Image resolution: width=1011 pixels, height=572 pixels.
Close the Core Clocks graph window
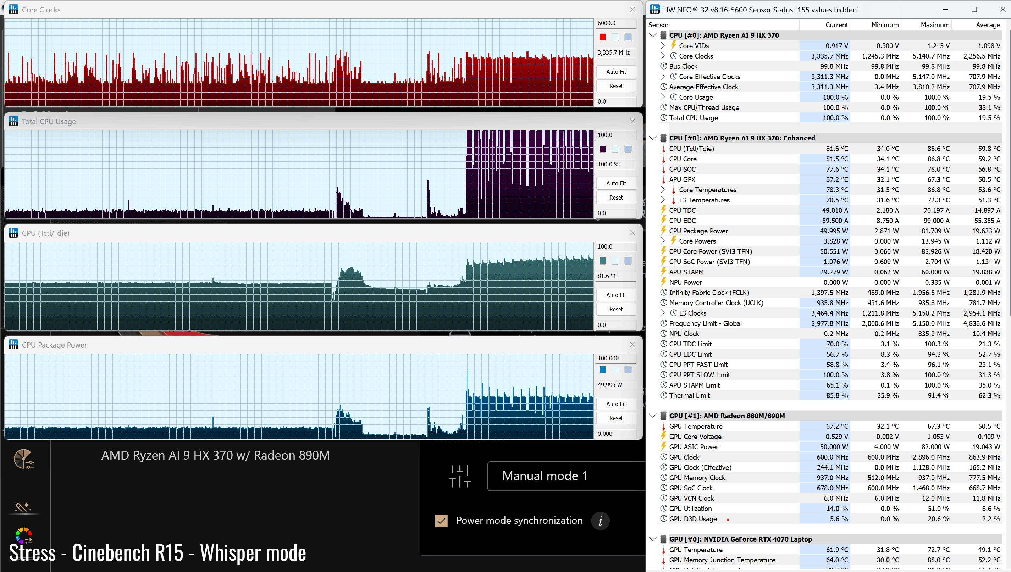632,10
